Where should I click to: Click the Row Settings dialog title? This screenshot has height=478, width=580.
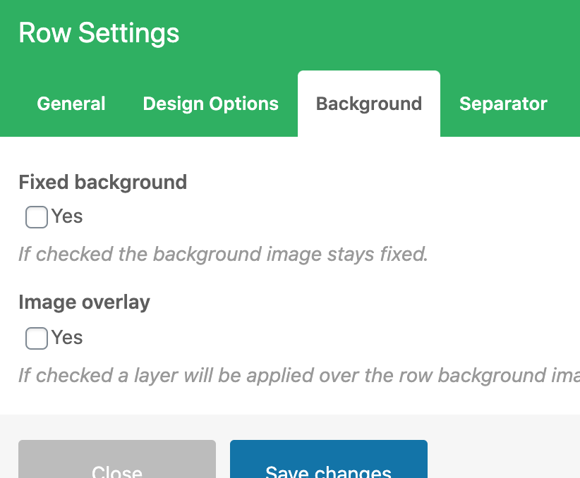point(99,33)
